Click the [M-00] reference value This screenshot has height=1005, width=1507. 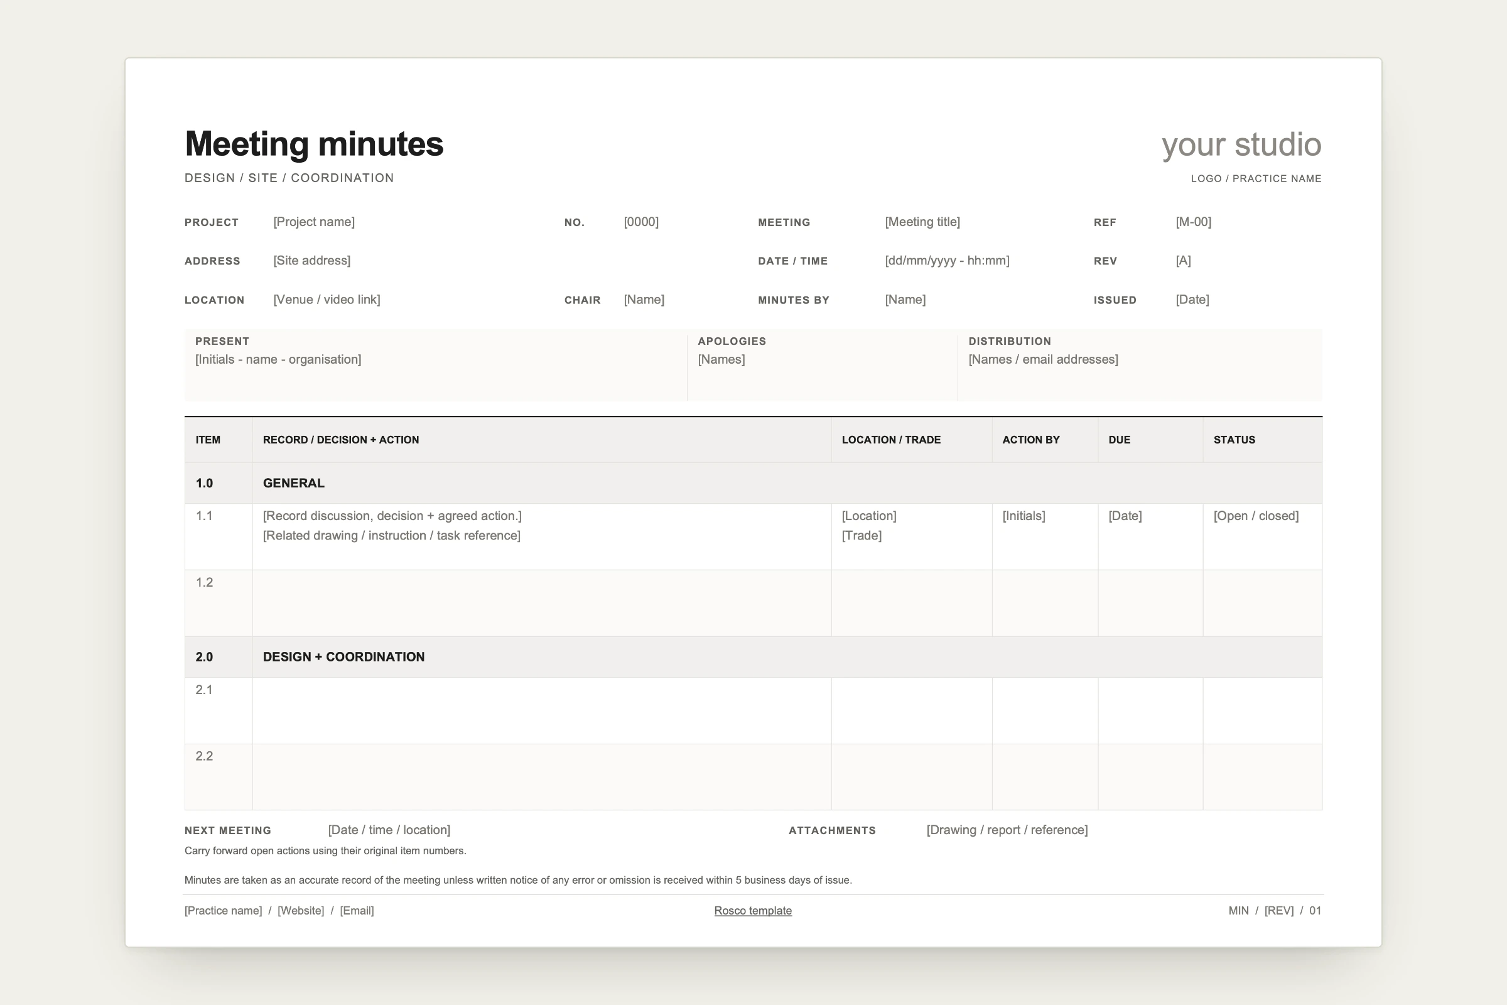click(1194, 222)
